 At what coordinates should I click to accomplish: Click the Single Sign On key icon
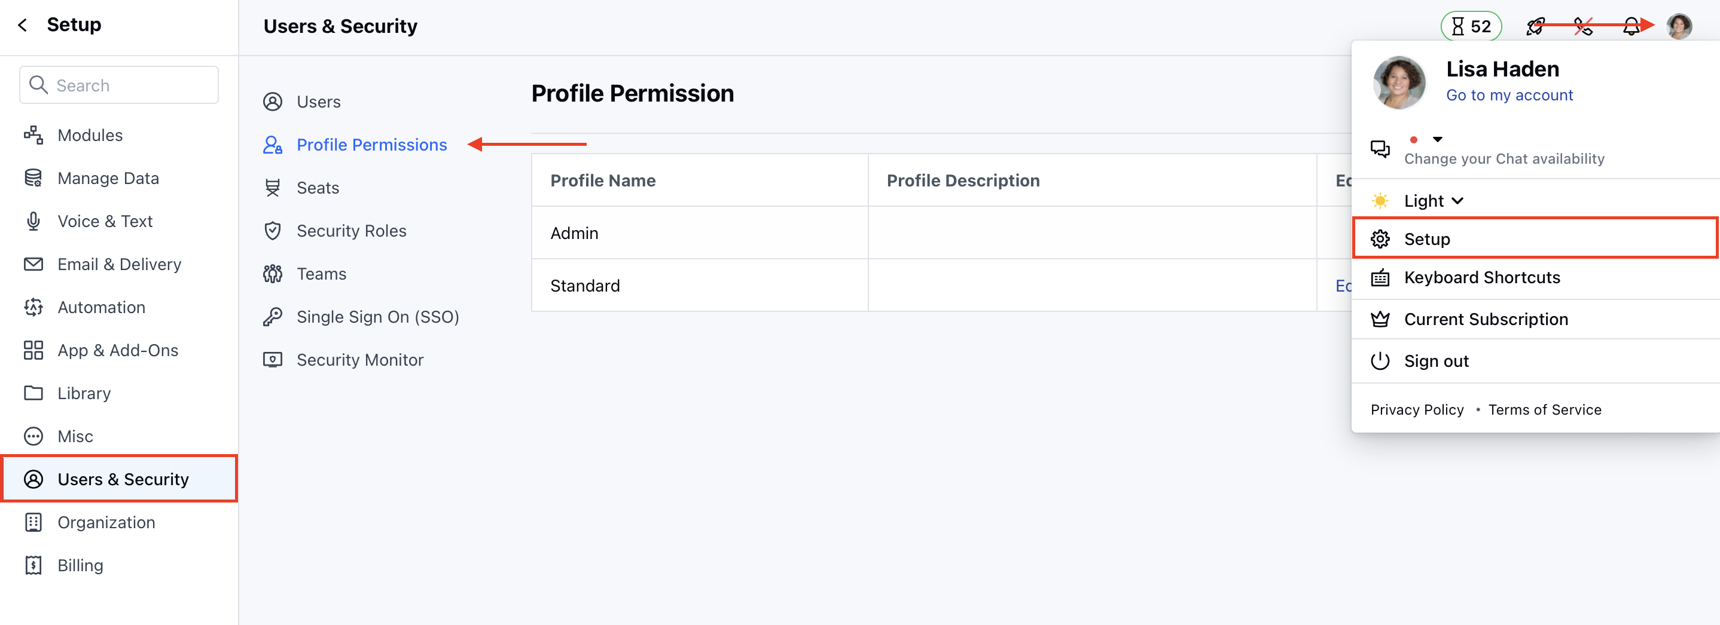pos(273,317)
